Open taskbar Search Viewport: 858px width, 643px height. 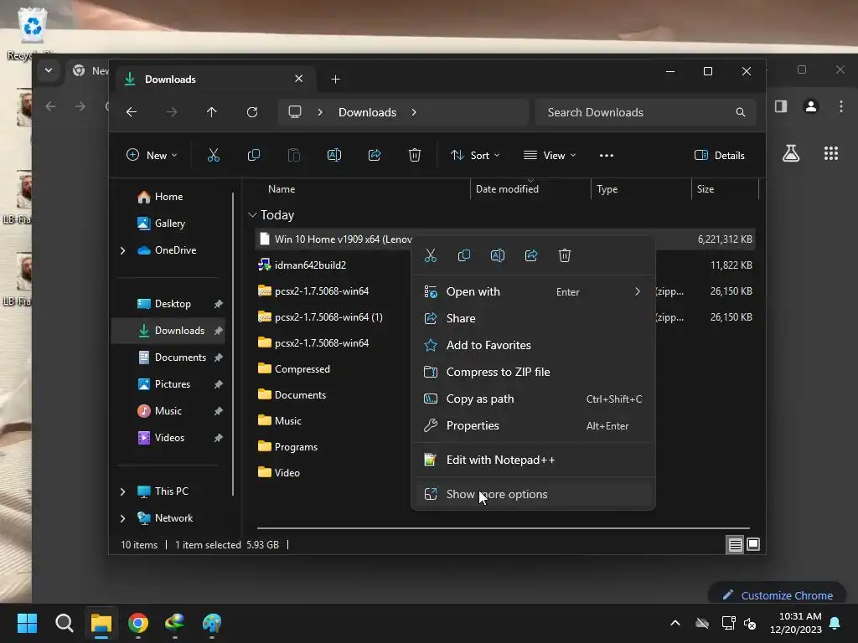[65, 623]
